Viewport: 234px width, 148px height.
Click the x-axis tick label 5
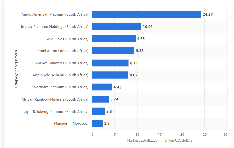(x=115, y=134)
